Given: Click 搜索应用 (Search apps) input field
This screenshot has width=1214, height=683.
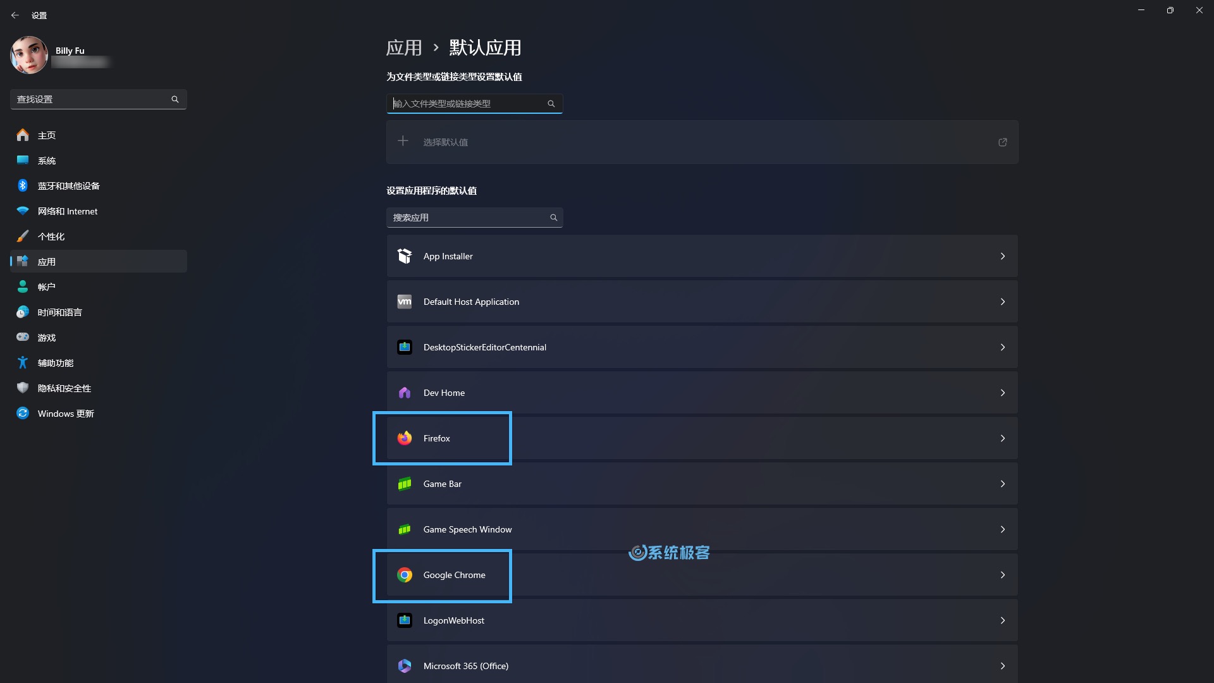Looking at the screenshot, I should (474, 217).
